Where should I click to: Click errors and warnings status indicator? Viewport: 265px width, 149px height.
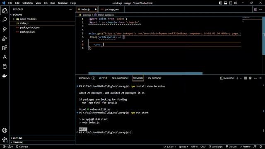[x=8, y=147]
